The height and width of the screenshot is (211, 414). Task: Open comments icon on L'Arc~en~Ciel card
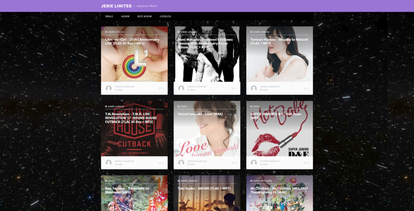[x=161, y=88]
